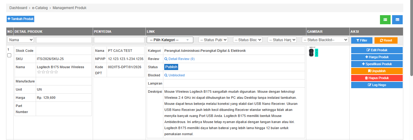This screenshot has height=140, width=413.
Task: Click the Unblocked link
Action: (x=175, y=75)
